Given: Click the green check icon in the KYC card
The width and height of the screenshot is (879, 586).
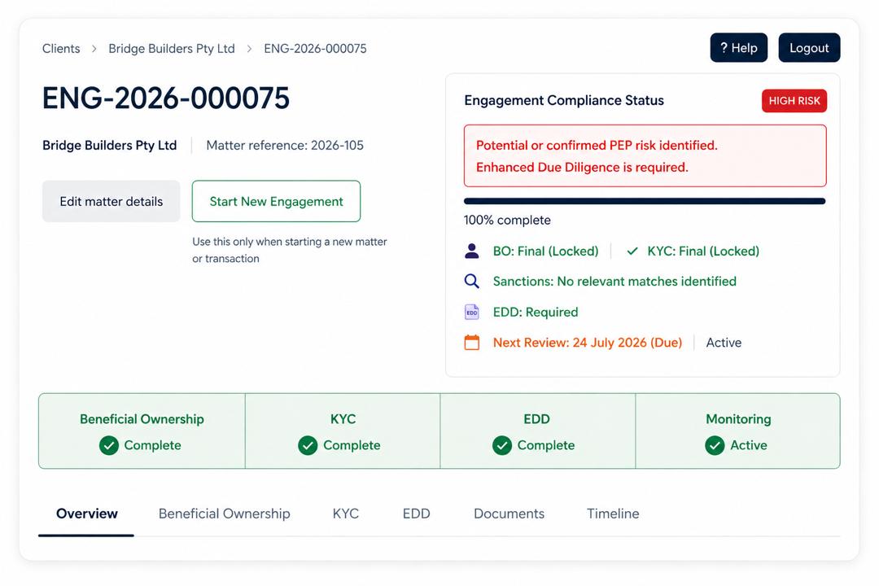Looking at the screenshot, I should click(x=308, y=445).
